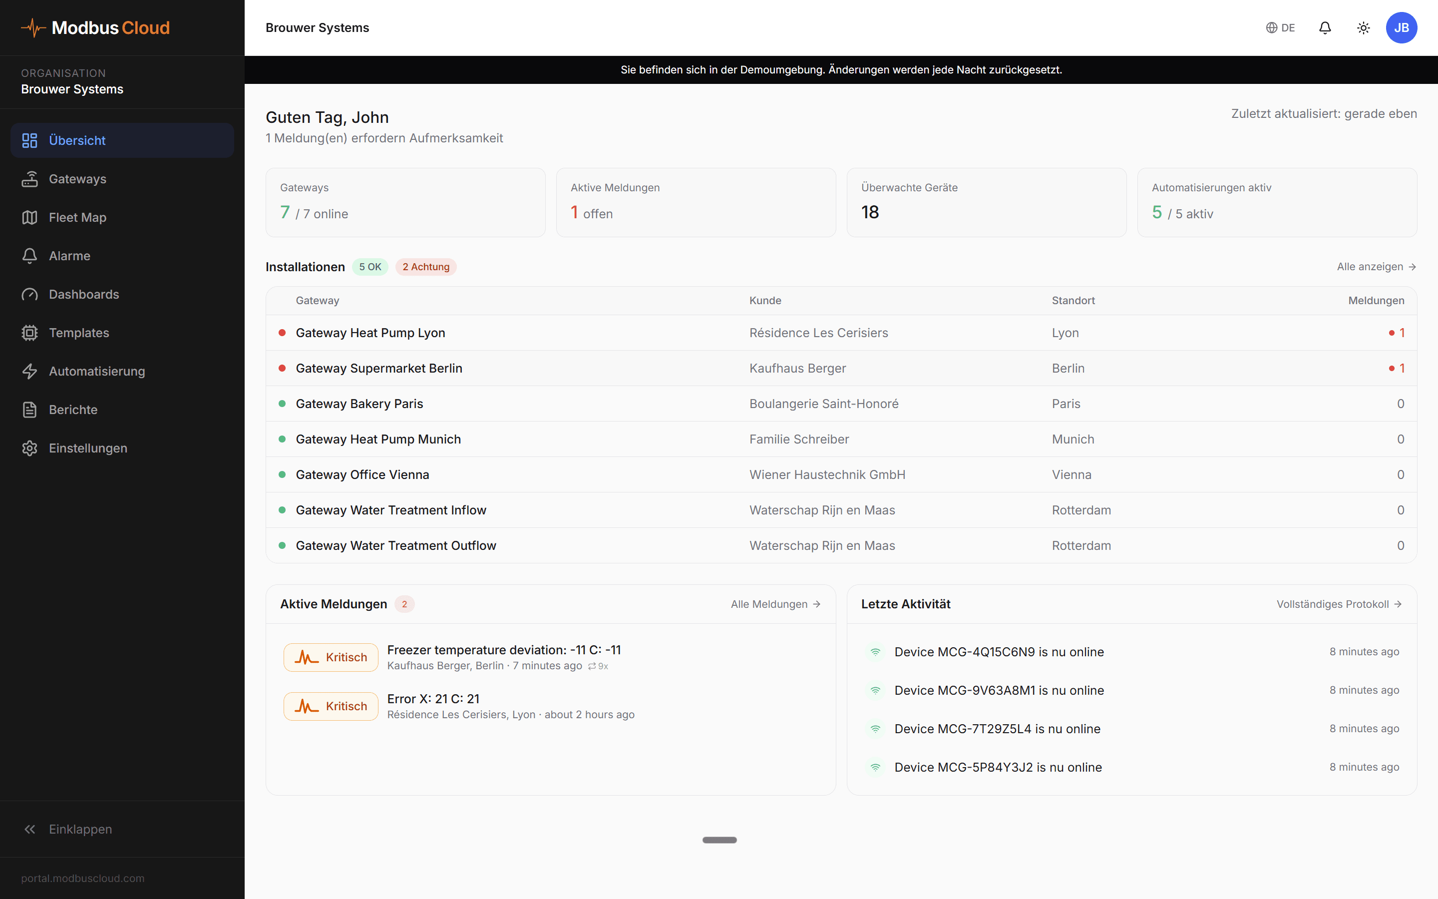Click the Berichte document icon
This screenshot has height=899, width=1438.
30,410
